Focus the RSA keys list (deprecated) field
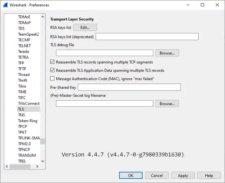 pos(147,37)
